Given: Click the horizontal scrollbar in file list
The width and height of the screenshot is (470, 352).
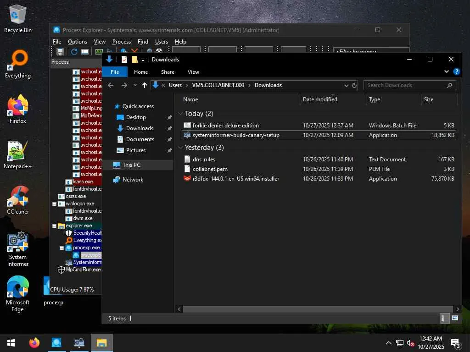Looking at the screenshot, I should tap(318, 309).
